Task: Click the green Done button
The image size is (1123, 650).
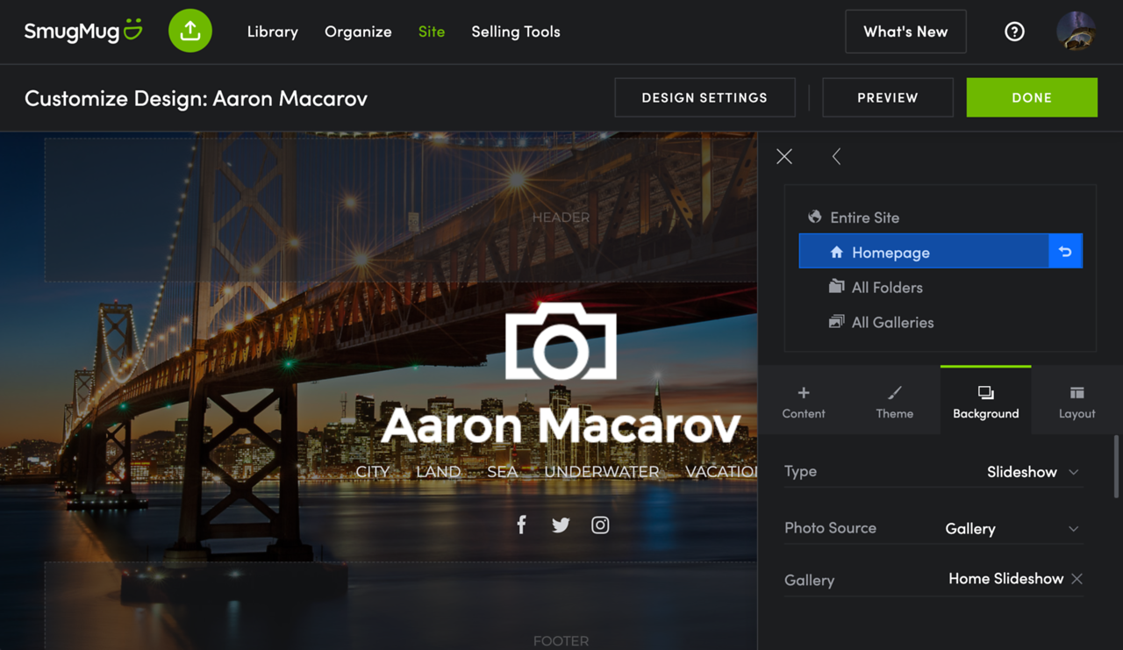Action: (1032, 97)
